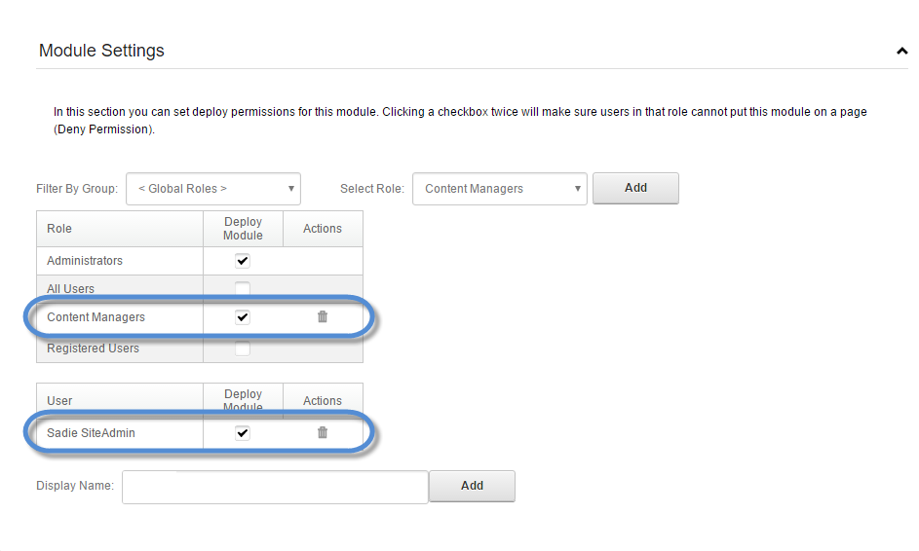This screenshot has width=919, height=551.
Task: Click Add button beside Select Role
Action: 635,188
